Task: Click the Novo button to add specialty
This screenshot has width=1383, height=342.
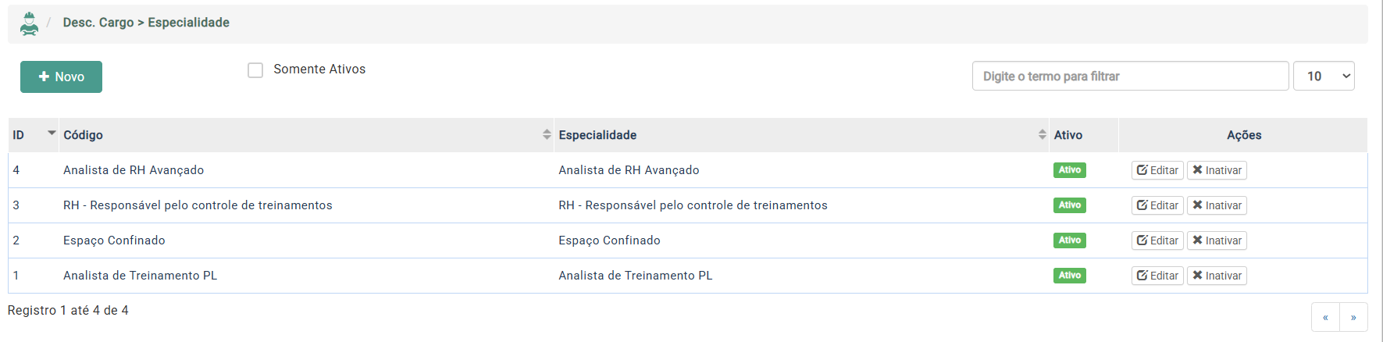Action: point(61,77)
